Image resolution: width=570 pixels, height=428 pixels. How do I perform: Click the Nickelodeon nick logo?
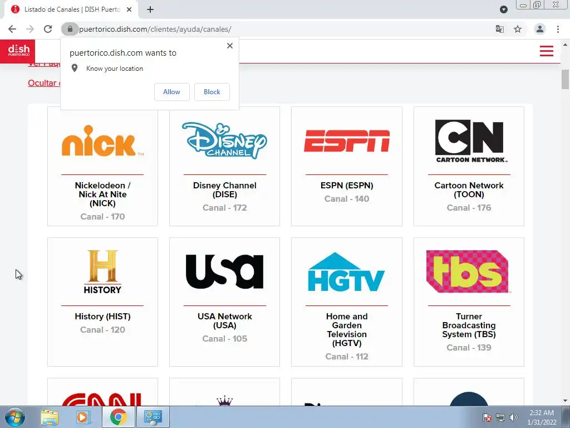[102, 142]
